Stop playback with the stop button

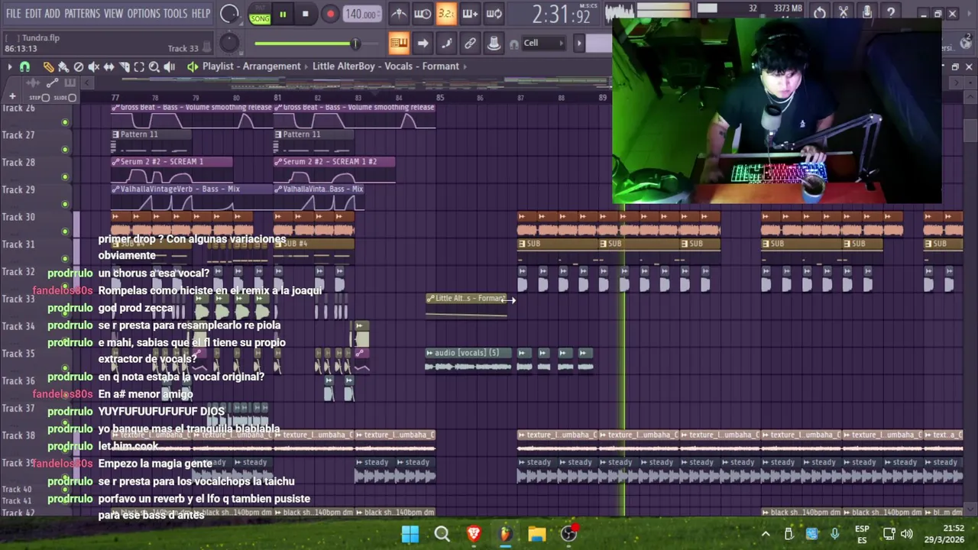(306, 14)
